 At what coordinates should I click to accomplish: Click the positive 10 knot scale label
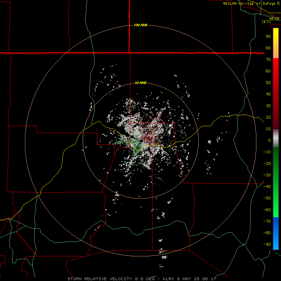pos(268,129)
